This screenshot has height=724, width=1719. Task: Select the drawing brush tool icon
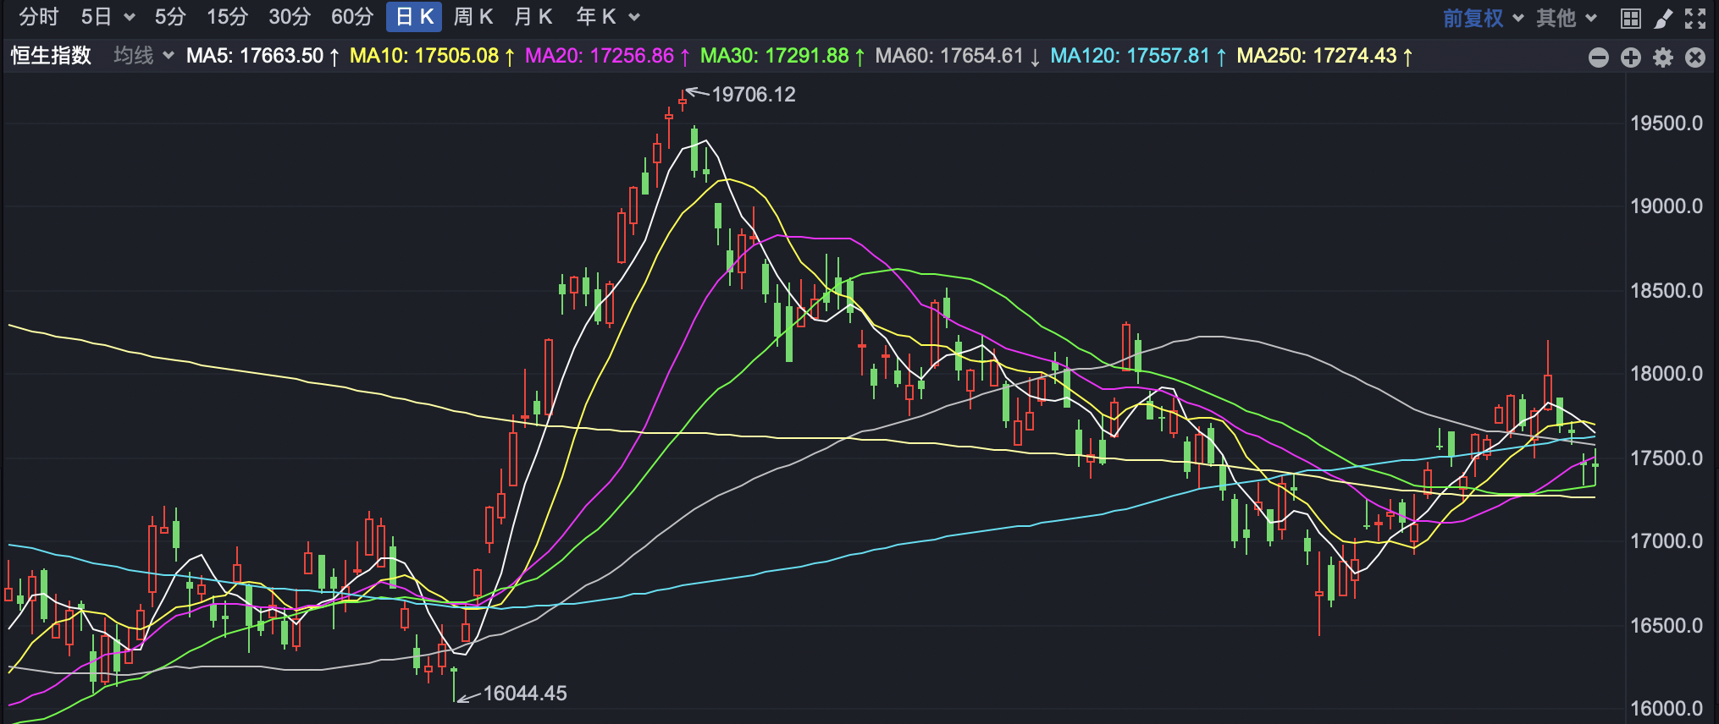point(1663,18)
